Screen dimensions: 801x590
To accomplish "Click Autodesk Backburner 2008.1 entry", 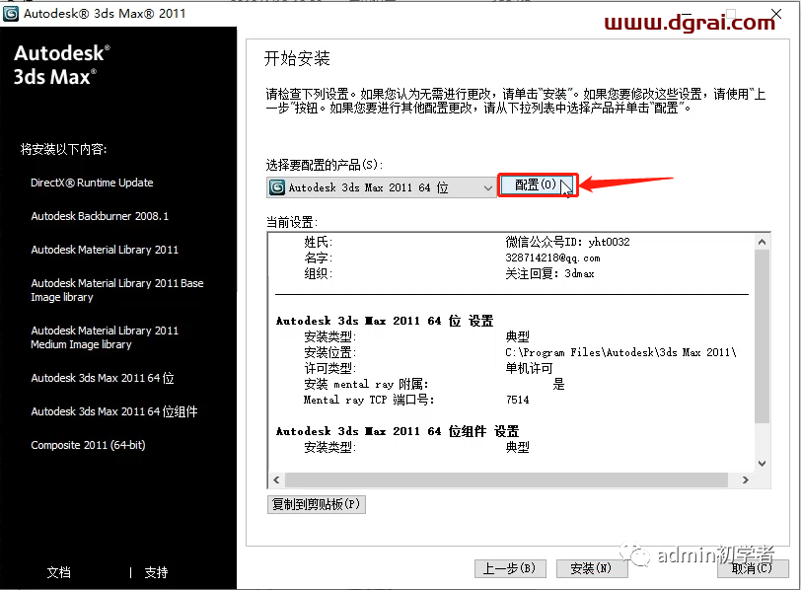I will coord(100,216).
